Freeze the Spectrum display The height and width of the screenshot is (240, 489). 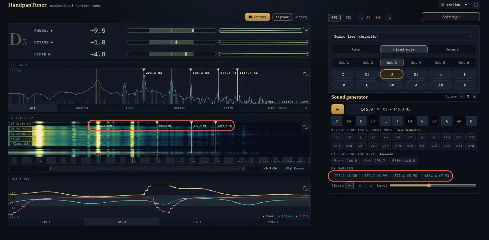click(277, 108)
